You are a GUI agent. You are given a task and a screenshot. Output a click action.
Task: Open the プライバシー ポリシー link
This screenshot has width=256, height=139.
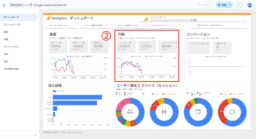point(75,132)
